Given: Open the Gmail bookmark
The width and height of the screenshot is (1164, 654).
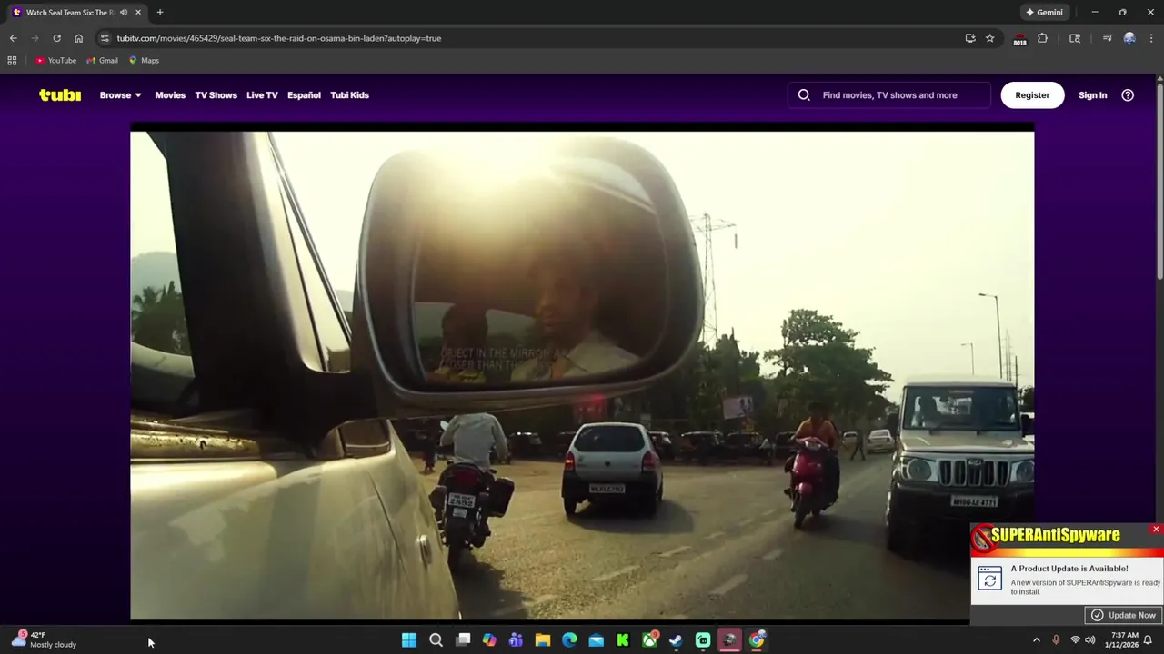Looking at the screenshot, I should coord(102,61).
